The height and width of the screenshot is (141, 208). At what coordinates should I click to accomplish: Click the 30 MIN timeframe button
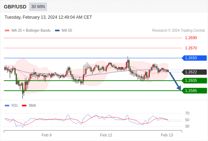pyautogui.click(x=38, y=7)
